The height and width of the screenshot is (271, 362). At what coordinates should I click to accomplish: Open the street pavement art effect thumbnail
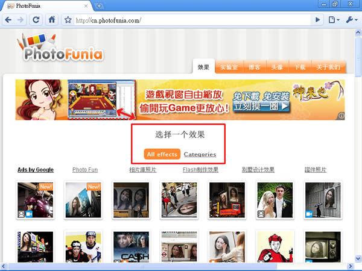pos(179,200)
